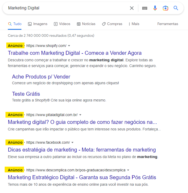Expand the arrow next to descomplica.com.br URL
188x193 pixels.
(128, 170)
